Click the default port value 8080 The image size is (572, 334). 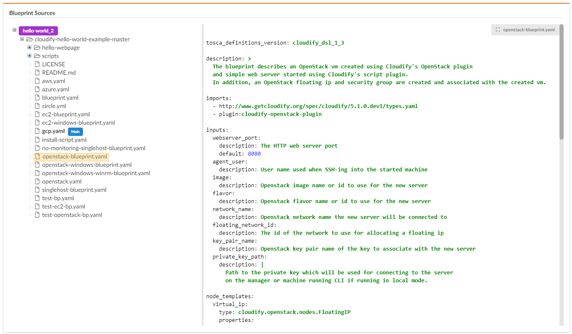point(254,153)
